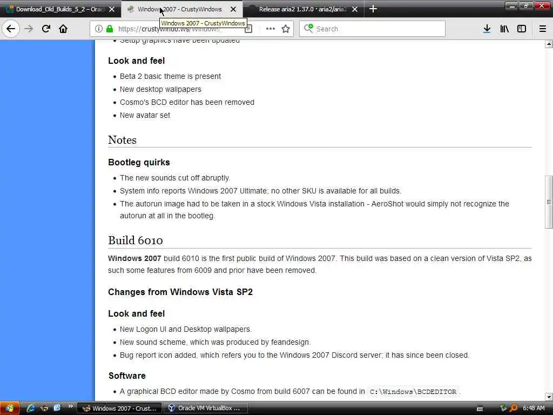Open a new tab
This screenshot has height=415, width=553.
373,9
